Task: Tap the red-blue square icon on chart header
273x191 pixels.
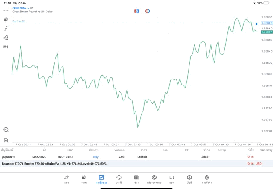Action: pyautogui.click(x=136, y=11)
